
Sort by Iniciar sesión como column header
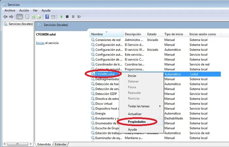coord(204,34)
